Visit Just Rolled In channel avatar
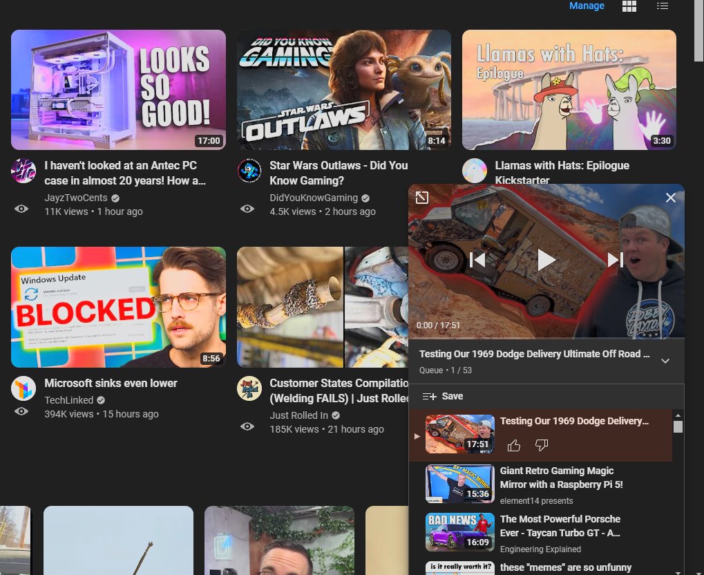The height and width of the screenshot is (575, 704). pos(249,388)
